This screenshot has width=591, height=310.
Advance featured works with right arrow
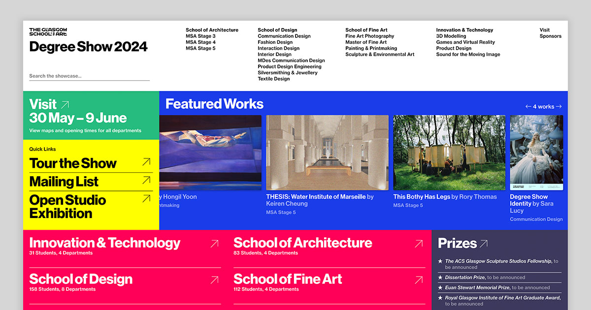pos(558,107)
